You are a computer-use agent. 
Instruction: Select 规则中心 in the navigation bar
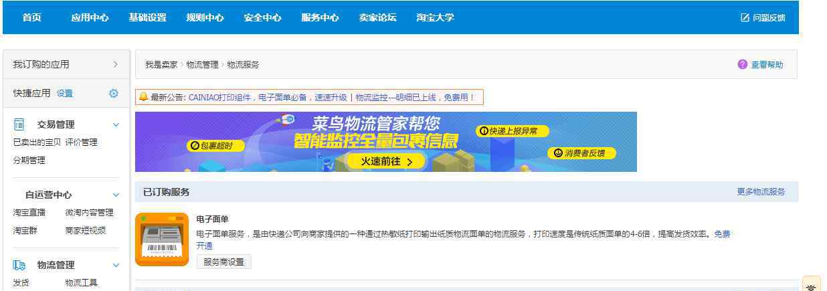pos(205,18)
